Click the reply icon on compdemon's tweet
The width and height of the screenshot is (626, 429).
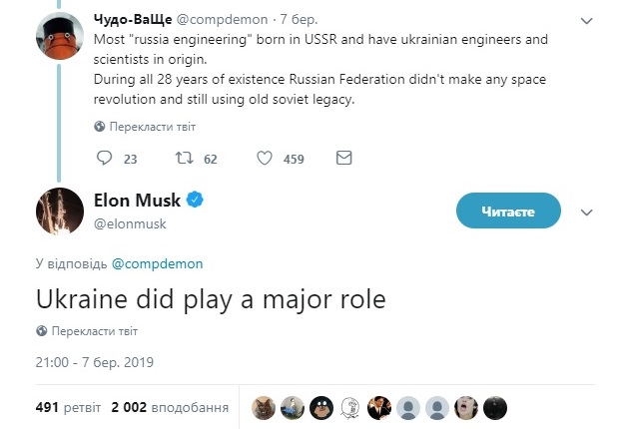pyautogui.click(x=106, y=158)
